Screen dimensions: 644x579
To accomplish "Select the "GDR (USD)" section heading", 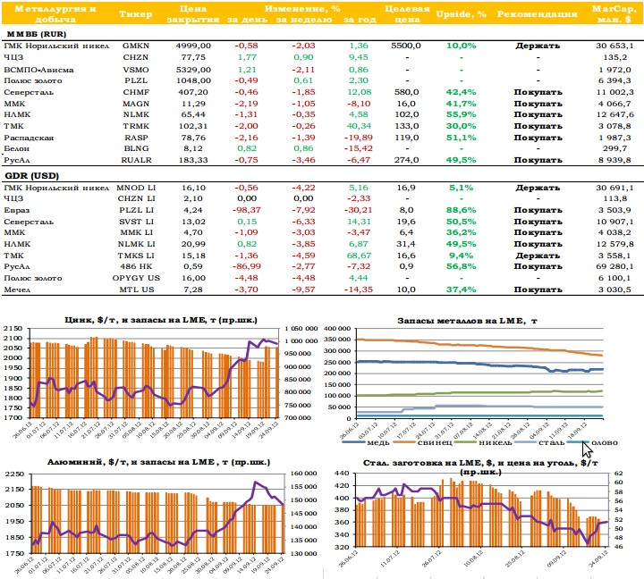I will [31, 176].
